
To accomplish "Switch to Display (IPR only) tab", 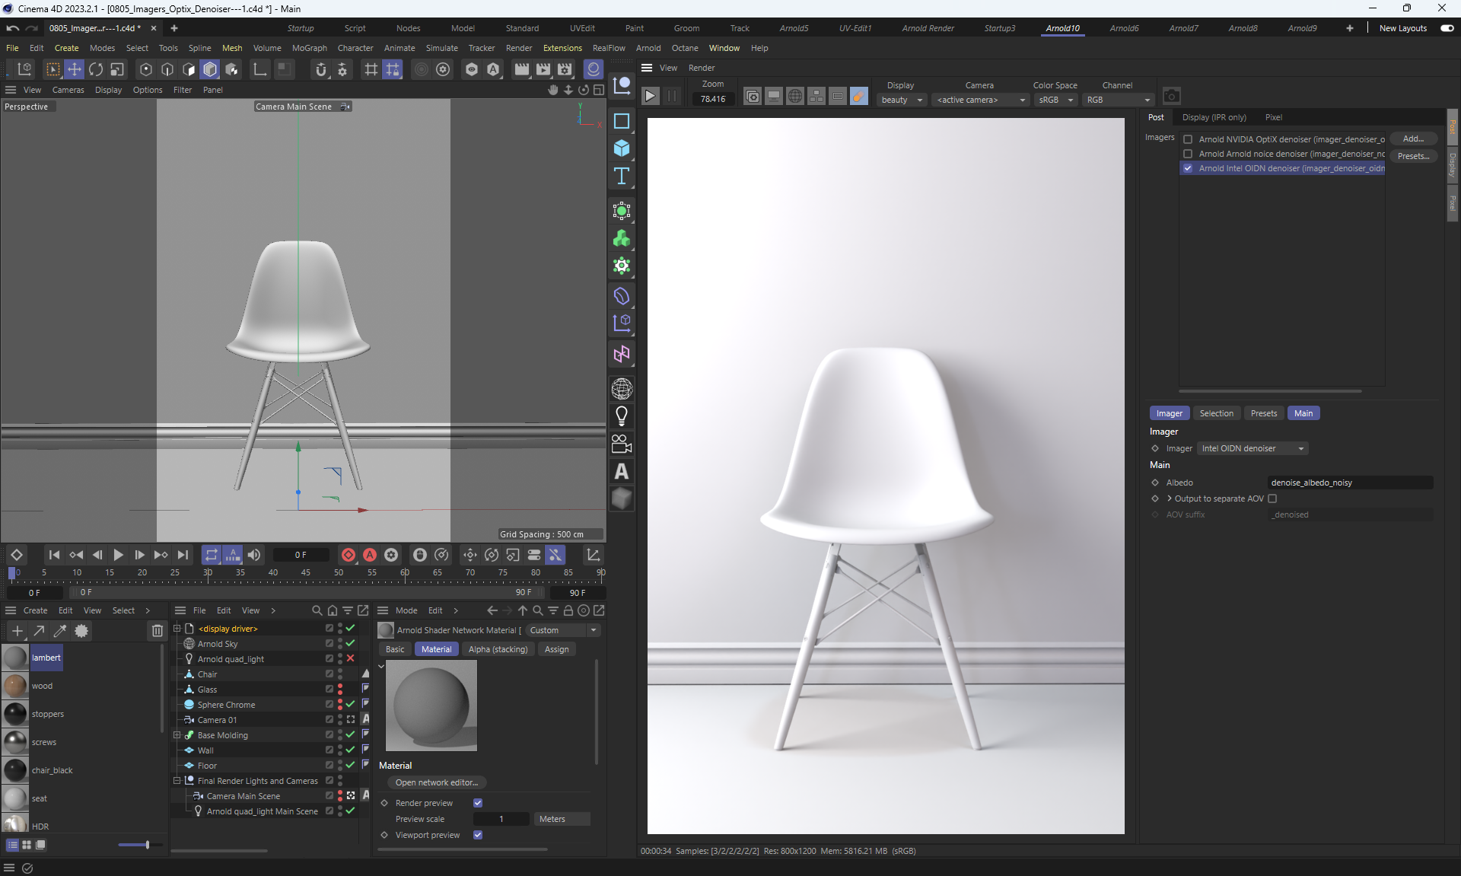I will coord(1214,117).
